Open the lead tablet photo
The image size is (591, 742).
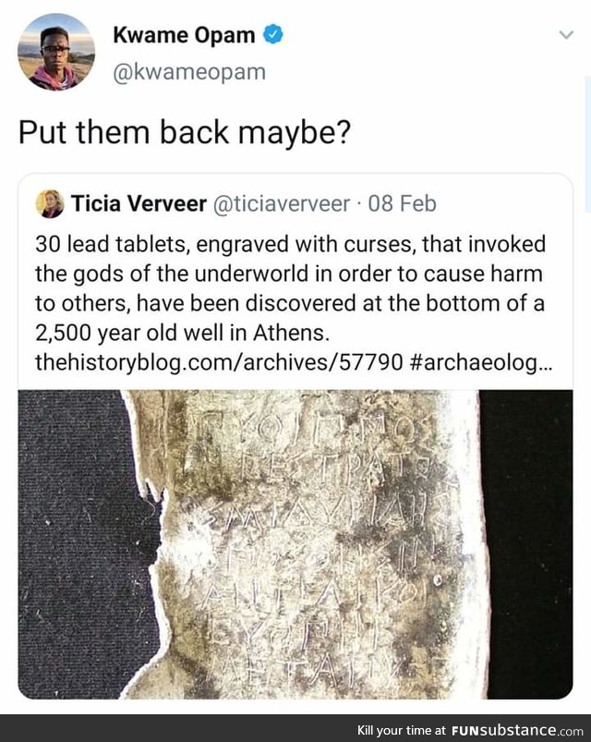pyautogui.click(x=295, y=544)
